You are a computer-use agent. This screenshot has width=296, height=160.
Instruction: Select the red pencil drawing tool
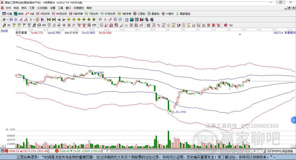click(4, 25)
